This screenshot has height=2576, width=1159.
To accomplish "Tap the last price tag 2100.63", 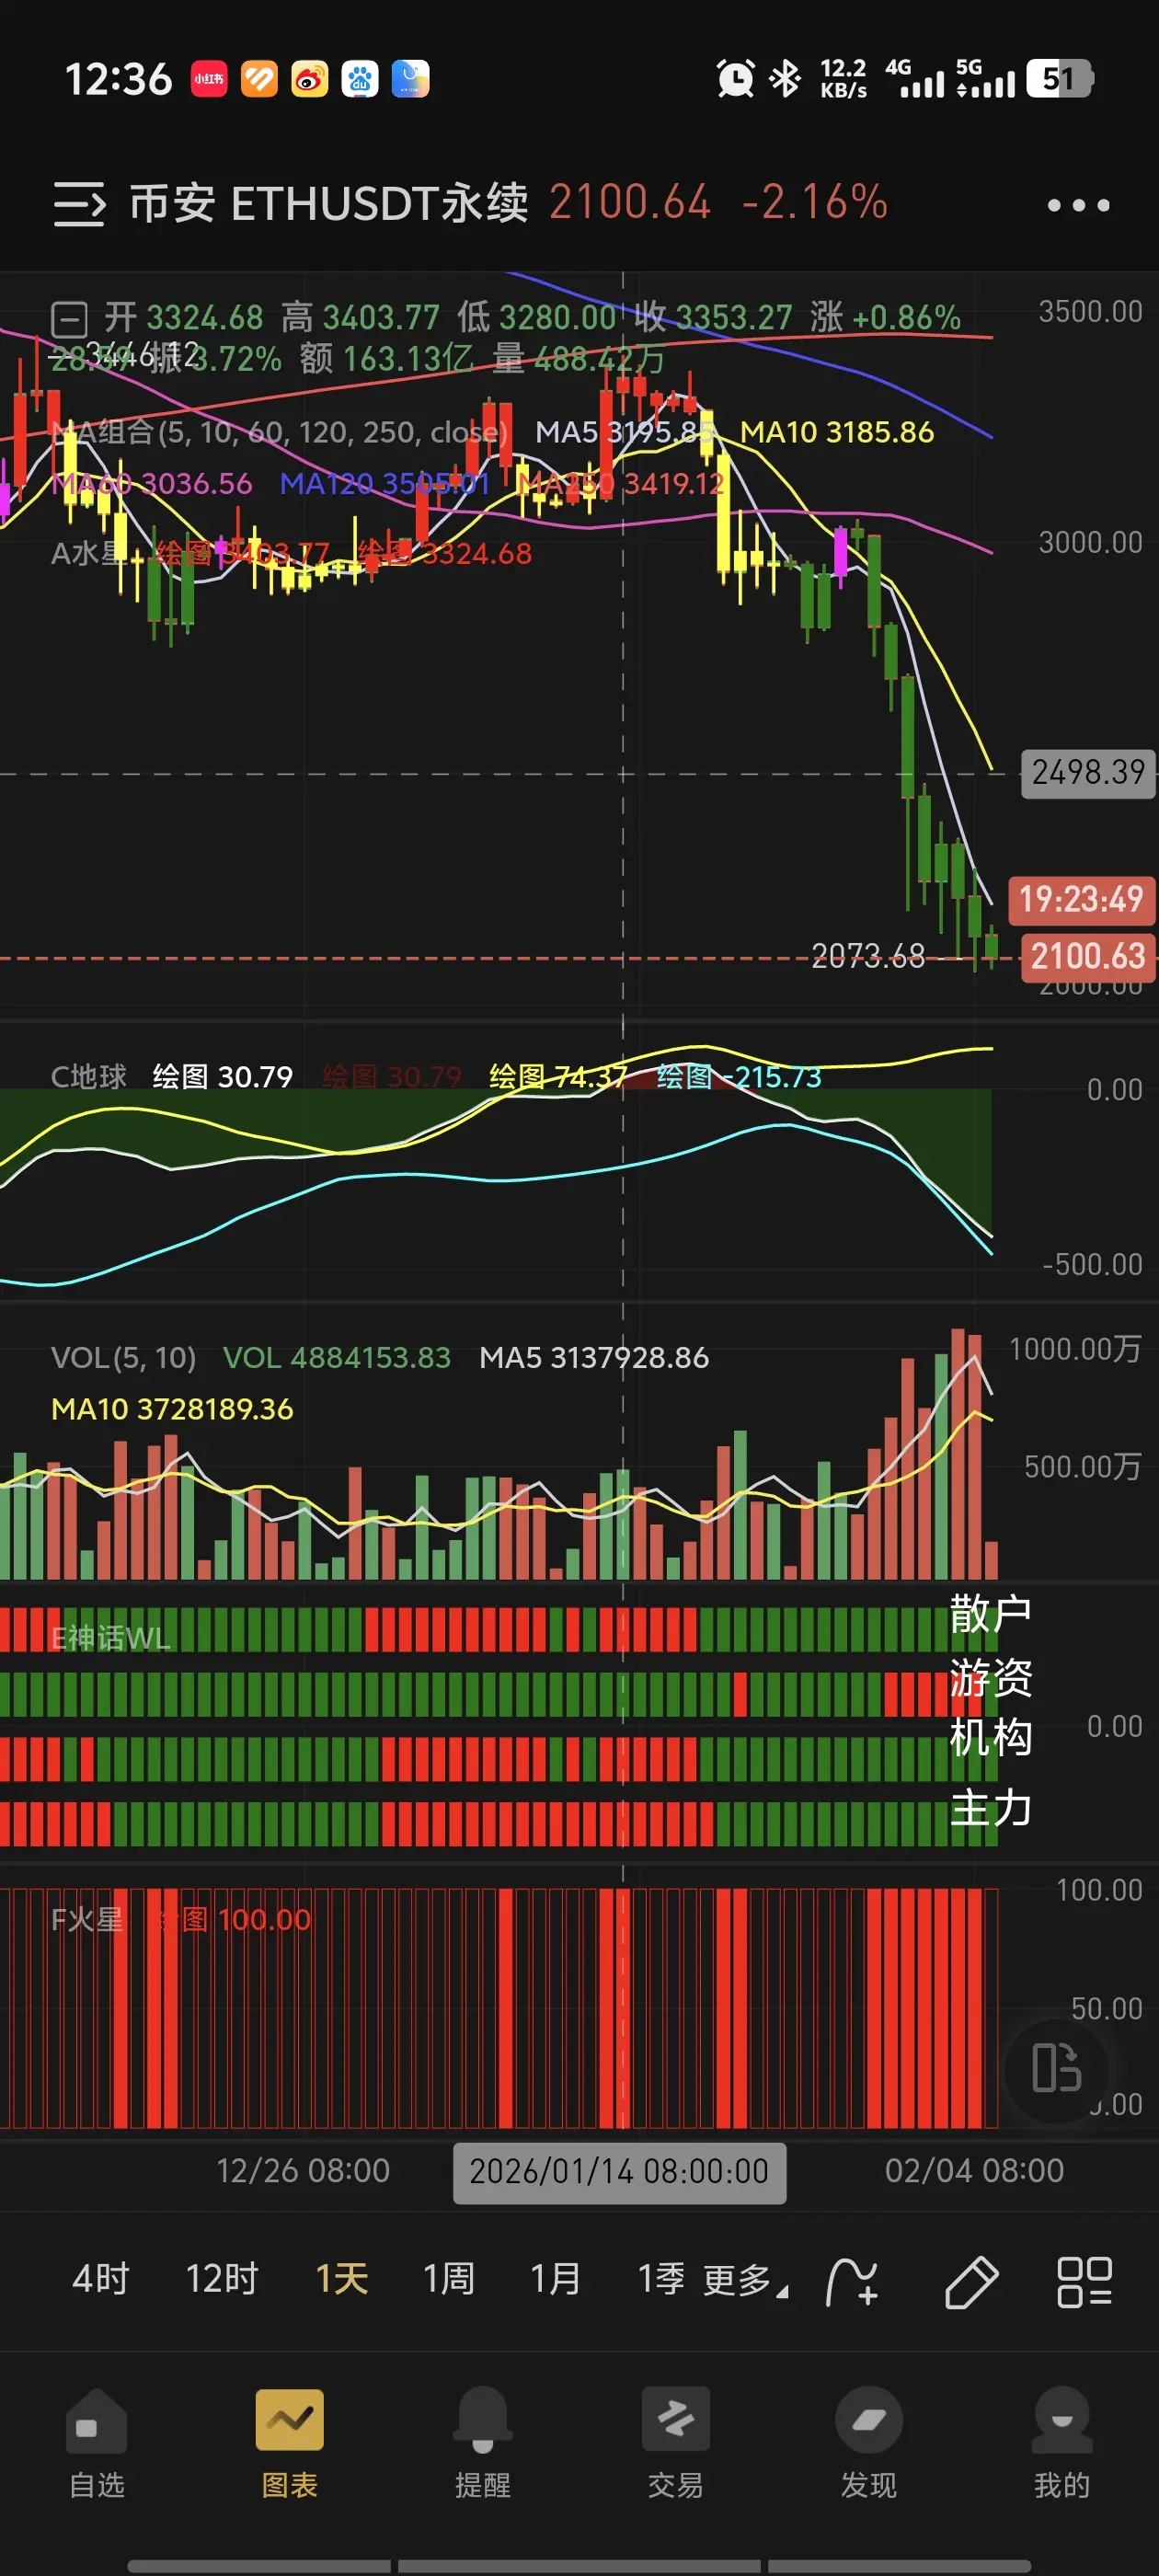I will pos(1088,957).
